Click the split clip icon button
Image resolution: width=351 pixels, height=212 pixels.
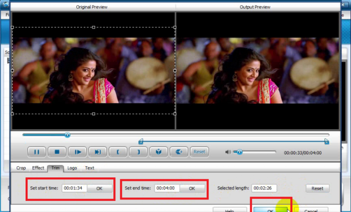(159, 152)
